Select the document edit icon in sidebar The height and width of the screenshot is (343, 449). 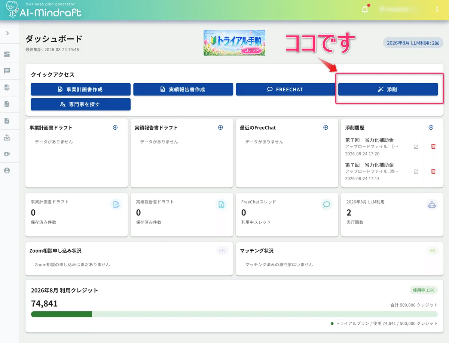click(7, 88)
